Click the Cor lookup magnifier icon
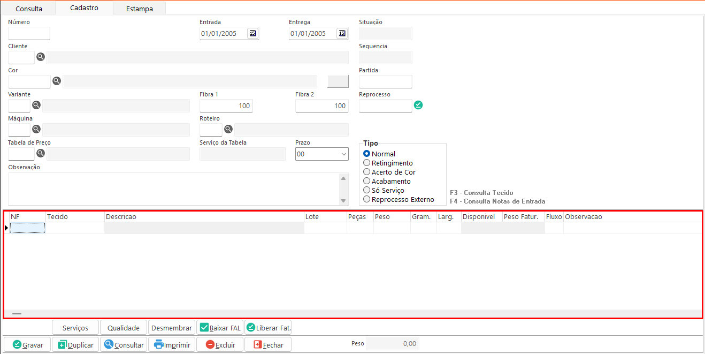 [x=57, y=81]
